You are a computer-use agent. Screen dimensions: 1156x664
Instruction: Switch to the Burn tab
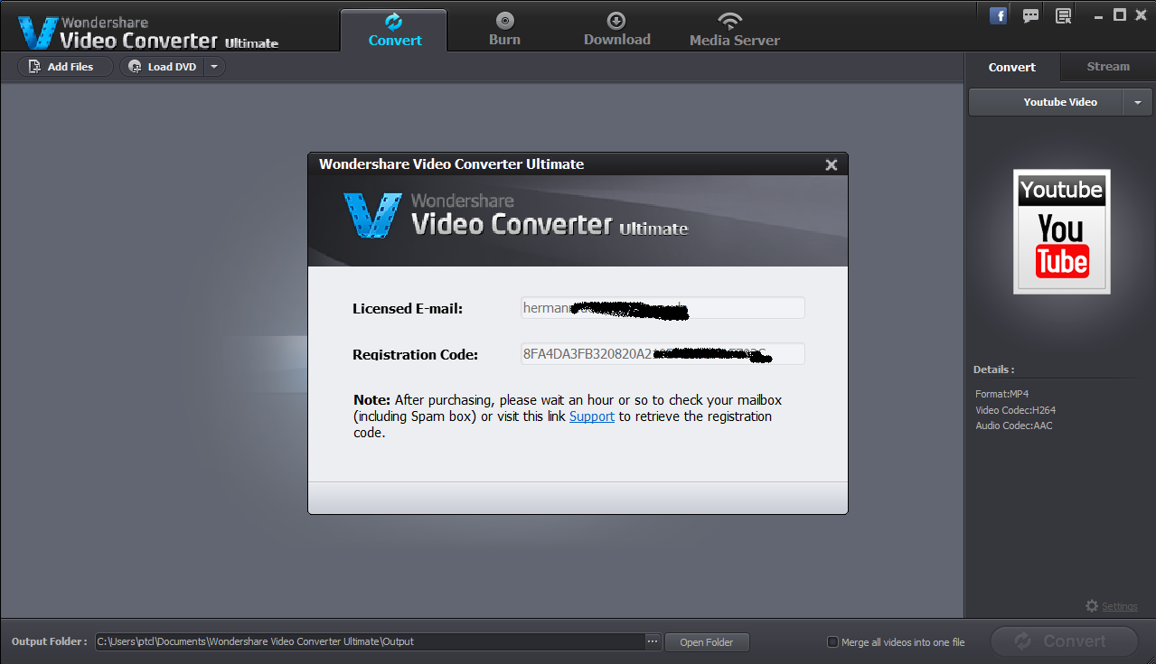pos(504,29)
